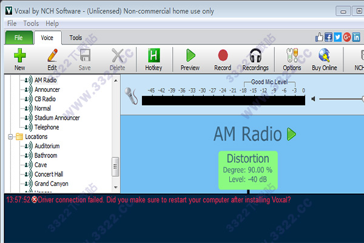Select the Normal voice
Image resolution: width=364 pixels, height=243 pixels.
(x=42, y=108)
